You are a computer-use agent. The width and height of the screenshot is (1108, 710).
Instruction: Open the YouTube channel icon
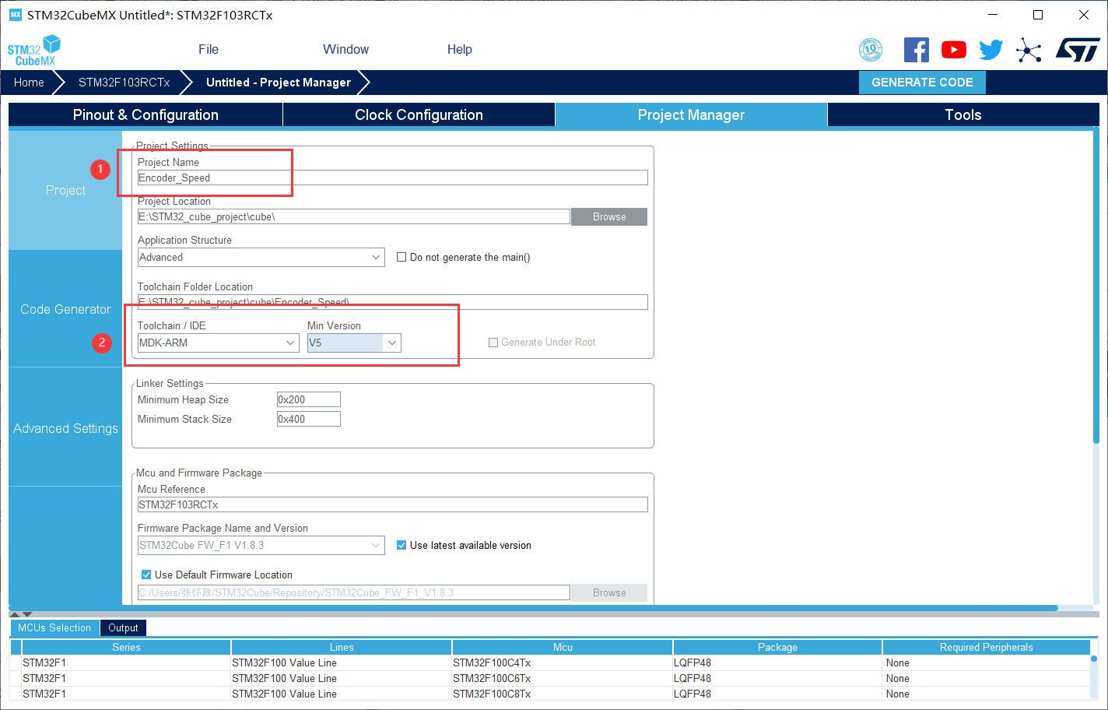[953, 50]
